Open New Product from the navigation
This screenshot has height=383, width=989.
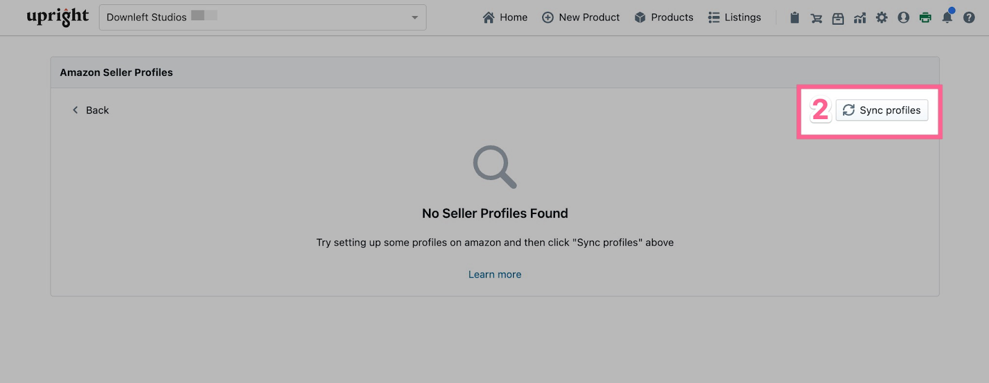(580, 17)
